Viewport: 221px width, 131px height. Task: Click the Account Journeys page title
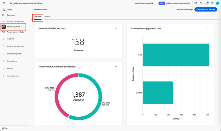click(x=40, y=10)
